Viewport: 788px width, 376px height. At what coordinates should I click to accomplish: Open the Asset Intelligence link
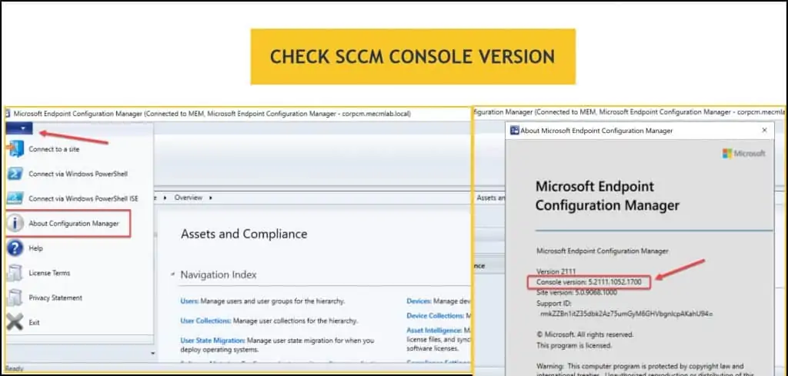(x=434, y=330)
